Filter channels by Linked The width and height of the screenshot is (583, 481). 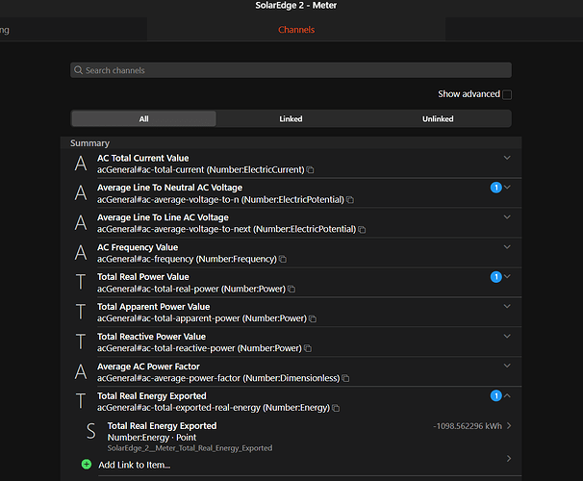click(x=291, y=119)
